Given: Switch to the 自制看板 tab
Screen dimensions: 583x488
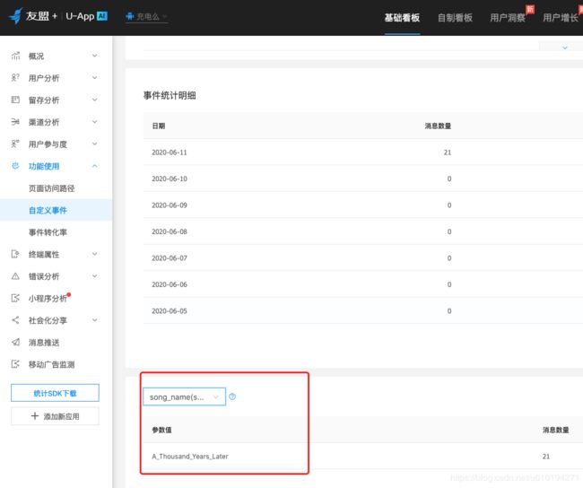Looking at the screenshot, I should [x=455, y=17].
